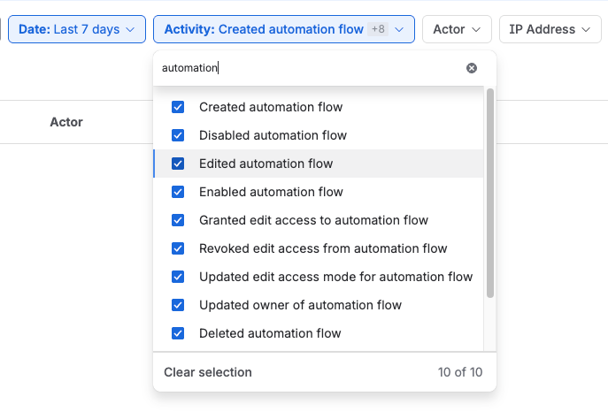Click the Activity filter button
Image resolution: width=608 pixels, height=419 pixels.
(284, 29)
